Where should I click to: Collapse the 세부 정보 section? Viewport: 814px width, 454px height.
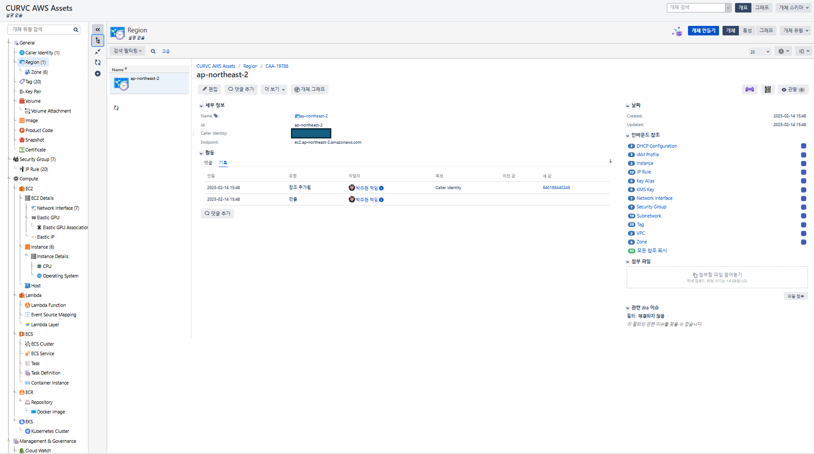click(x=201, y=106)
